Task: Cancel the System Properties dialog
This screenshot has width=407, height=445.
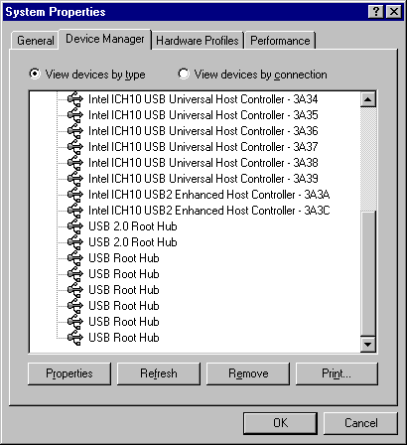Action: pyautogui.click(x=360, y=423)
